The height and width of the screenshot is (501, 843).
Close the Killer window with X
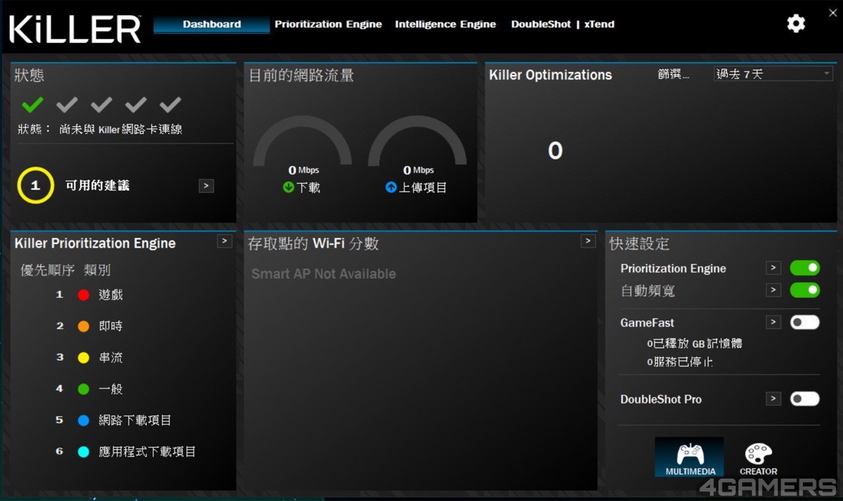click(832, 13)
